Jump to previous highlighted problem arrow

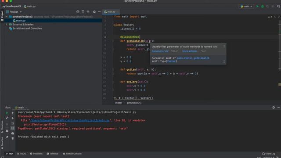pos(275,17)
